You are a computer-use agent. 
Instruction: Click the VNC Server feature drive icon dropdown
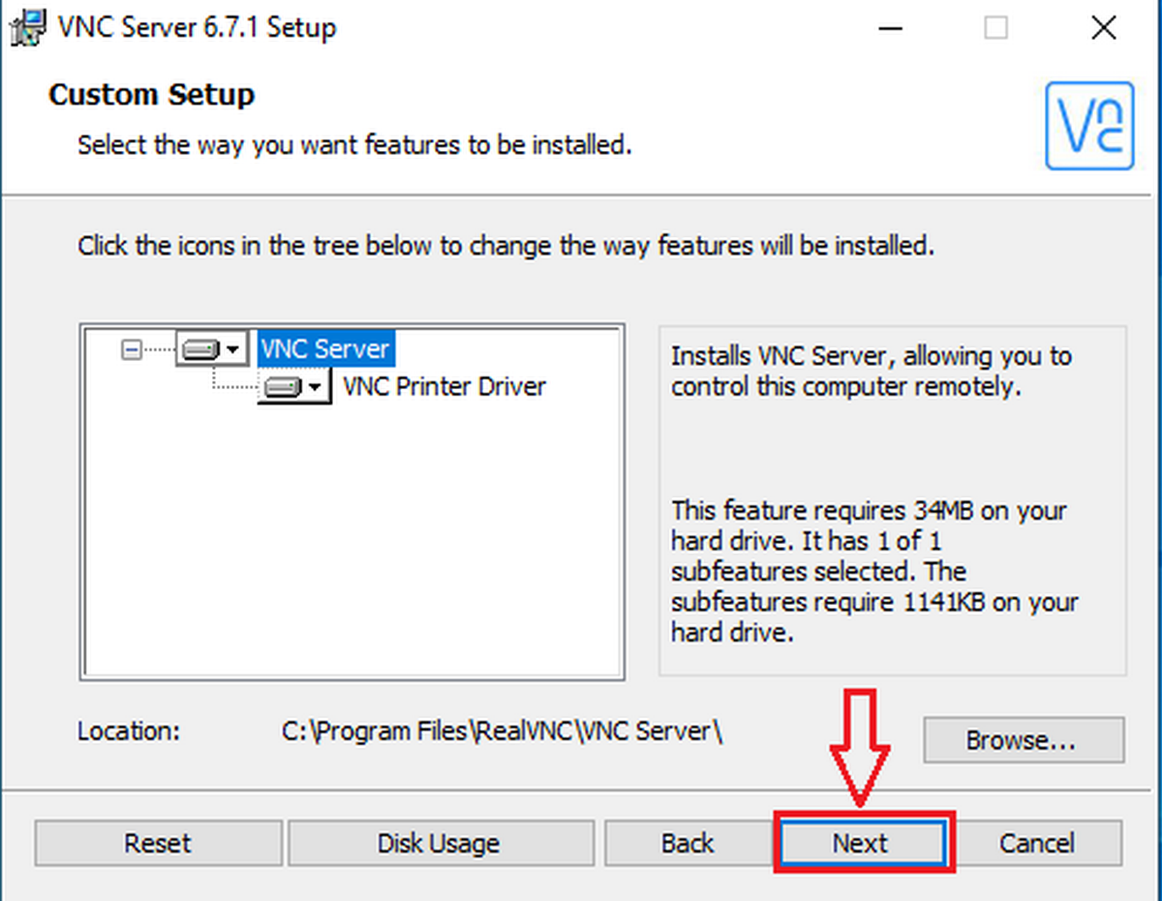coord(211,349)
